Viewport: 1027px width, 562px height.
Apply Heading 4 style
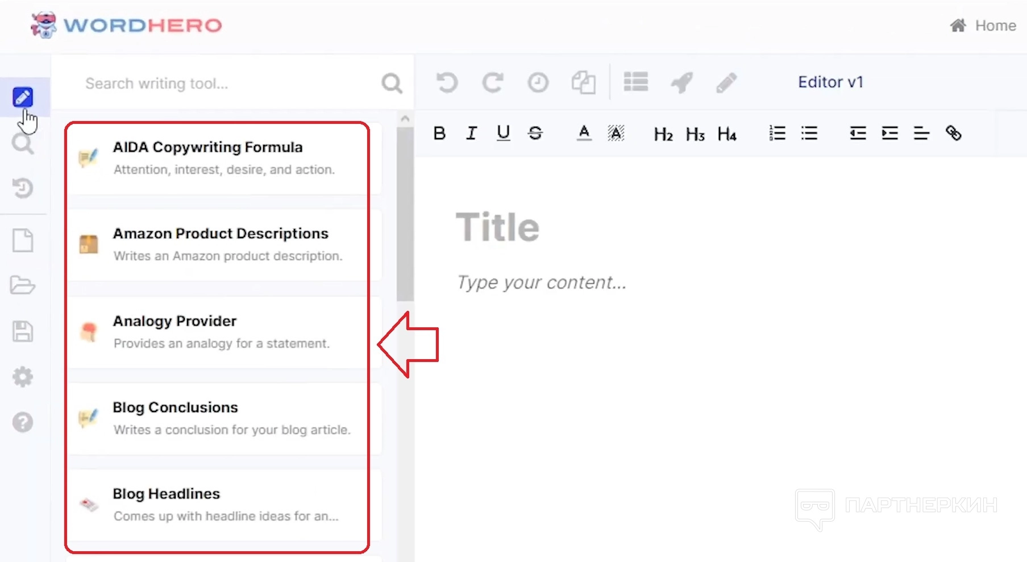(727, 134)
